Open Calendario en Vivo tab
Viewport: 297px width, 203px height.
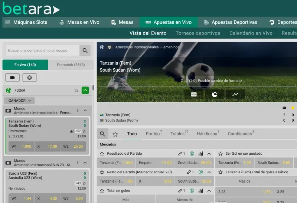point(251,33)
